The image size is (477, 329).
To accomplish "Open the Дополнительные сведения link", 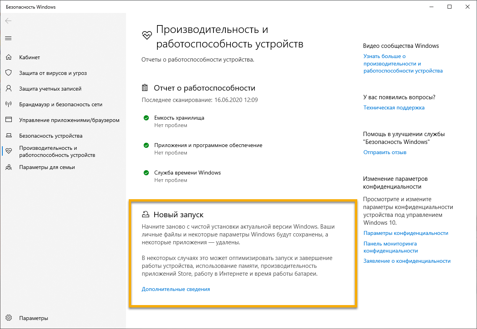I will (x=175, y=289).
